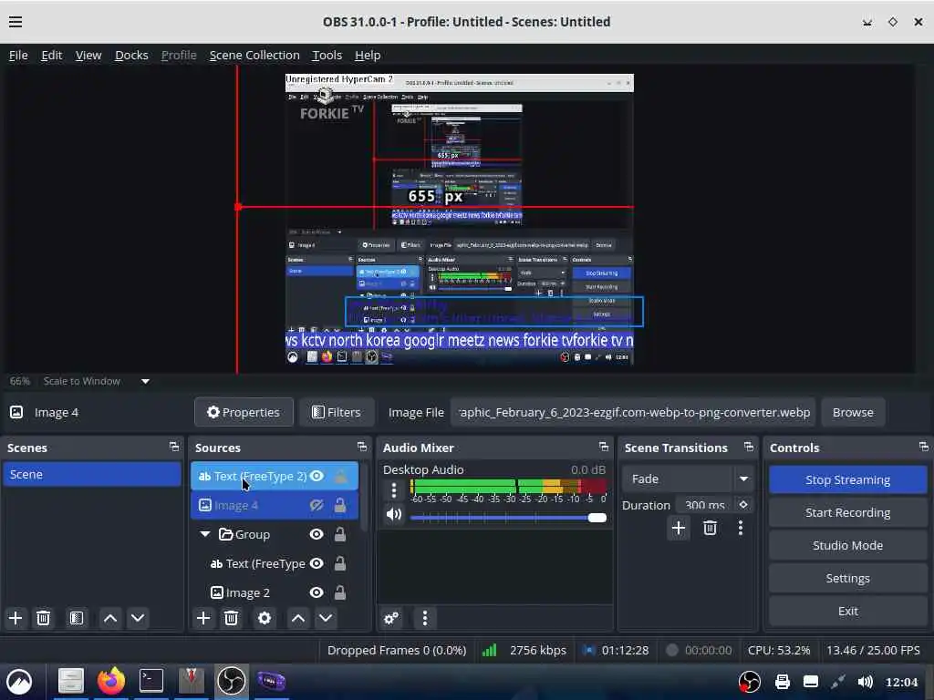Open scene filters icon in Scenes dock
934x700 pixels.
77,618
